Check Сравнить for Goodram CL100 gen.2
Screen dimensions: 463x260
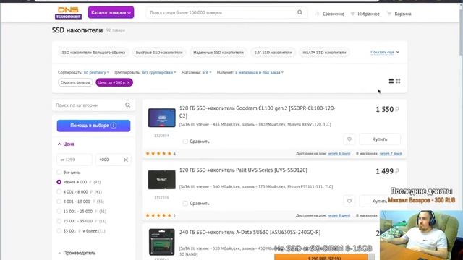point(185,142)
